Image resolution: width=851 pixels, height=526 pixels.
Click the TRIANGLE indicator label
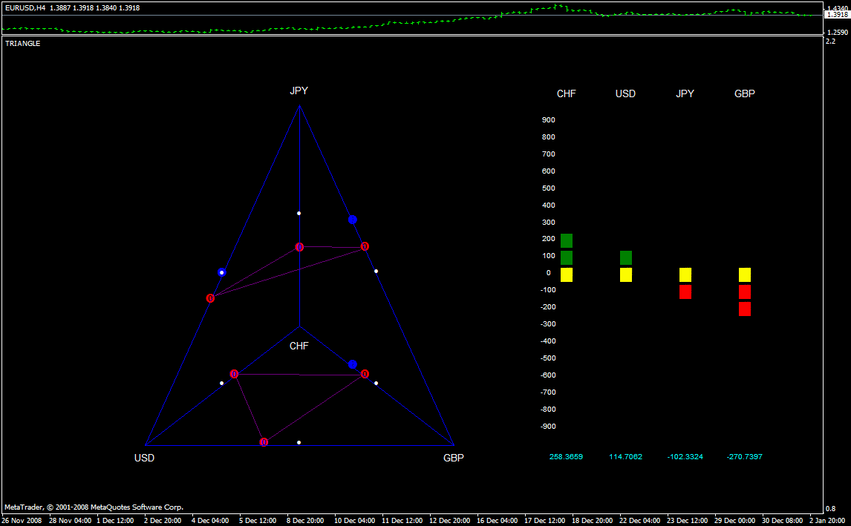coord(23,43)
